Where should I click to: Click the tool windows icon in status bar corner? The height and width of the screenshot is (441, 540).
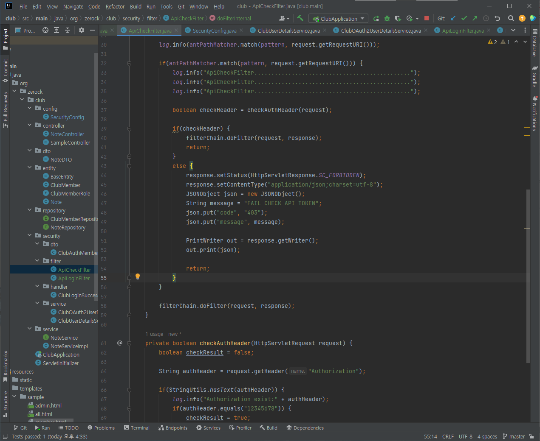tap(5, 436)
